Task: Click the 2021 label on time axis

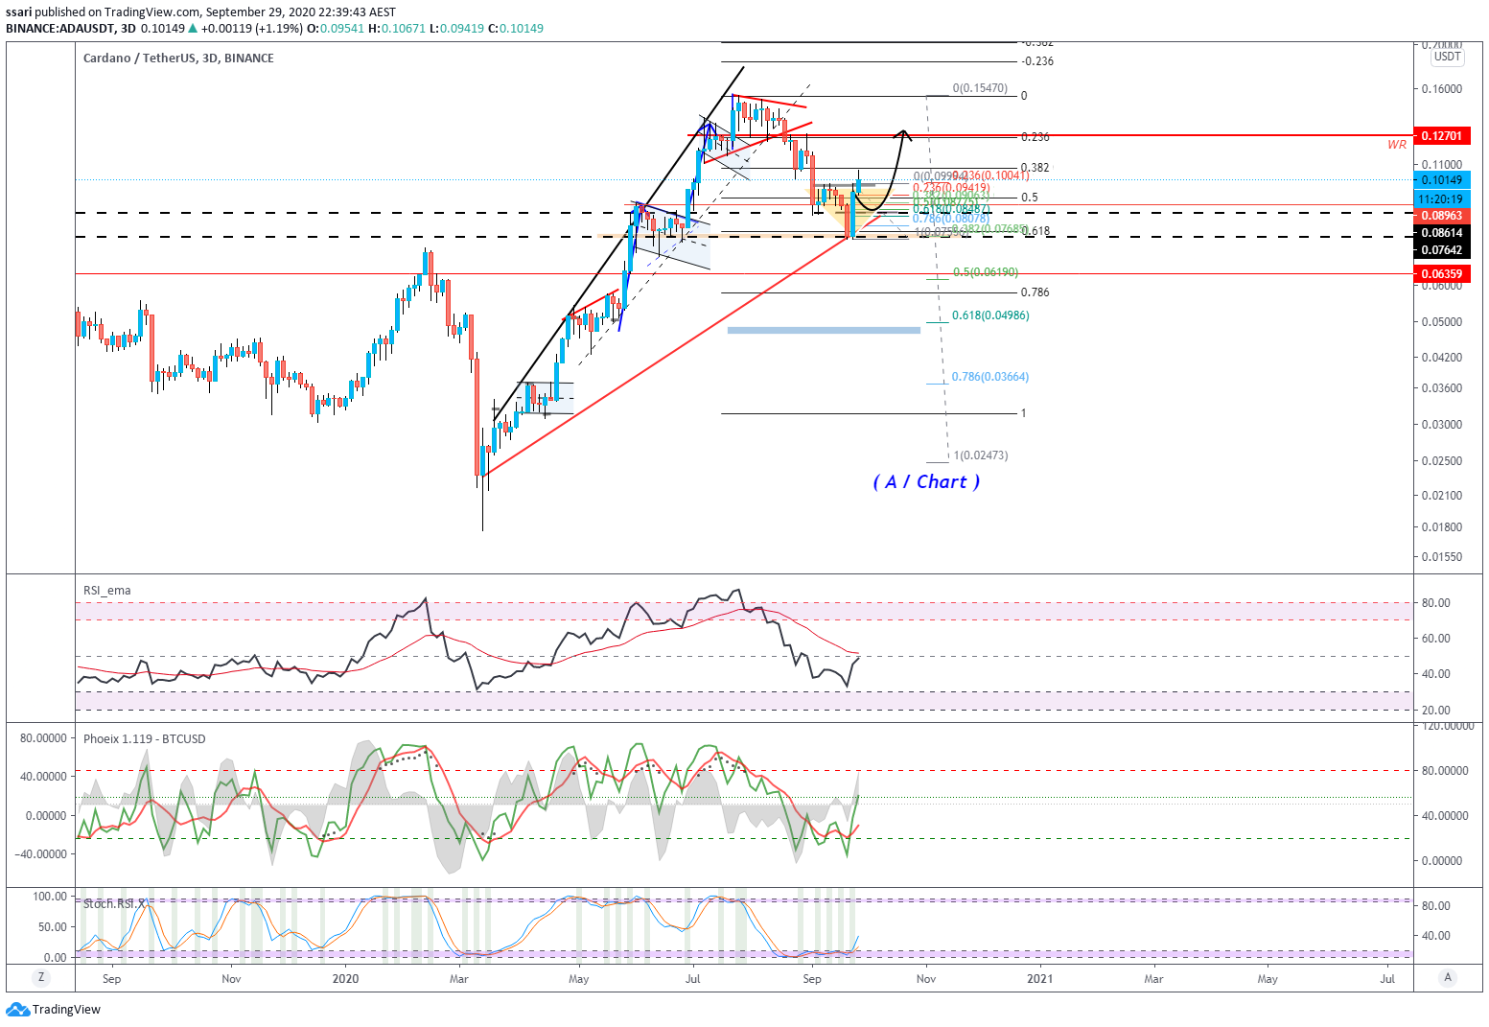Action: pyautogui.click(x=1039, y=979)
